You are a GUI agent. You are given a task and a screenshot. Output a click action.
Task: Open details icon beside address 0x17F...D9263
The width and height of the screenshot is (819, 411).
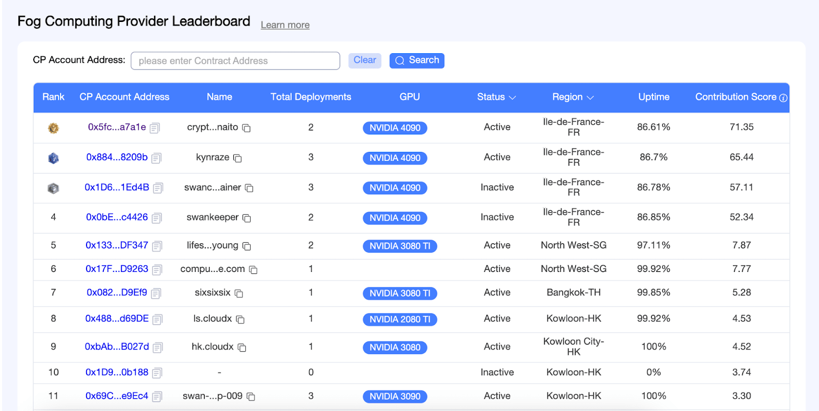157,270
